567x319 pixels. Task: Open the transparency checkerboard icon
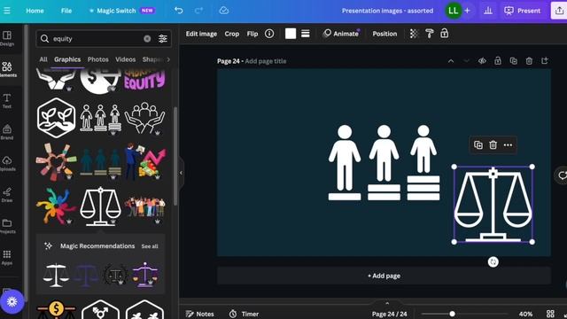[414, 34]
